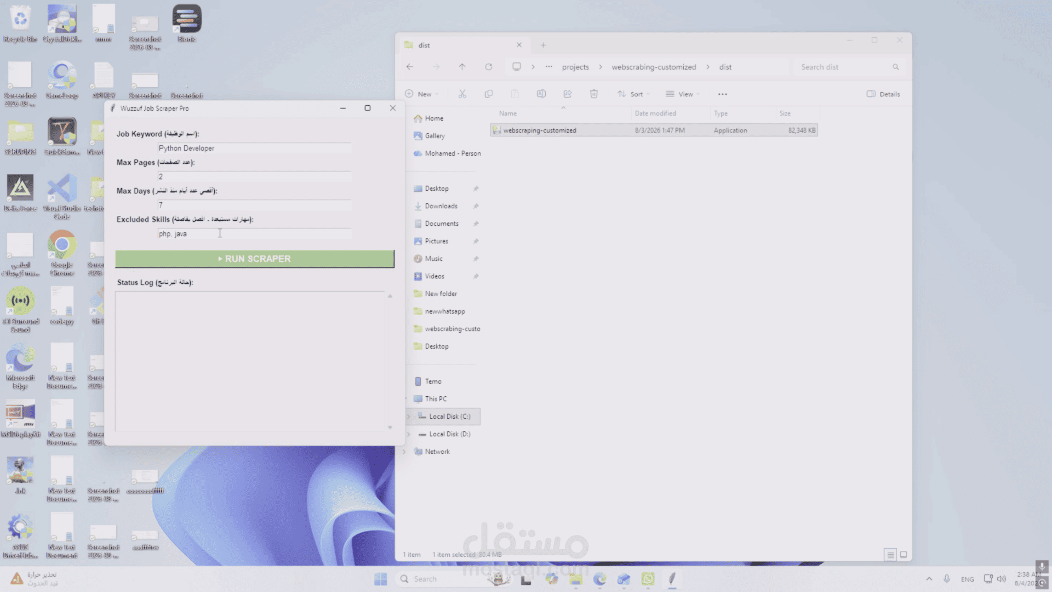Screen dimensions: 1052x592
Task: Click the Share icon in Explorer toolbar
Action: [568, 94]
